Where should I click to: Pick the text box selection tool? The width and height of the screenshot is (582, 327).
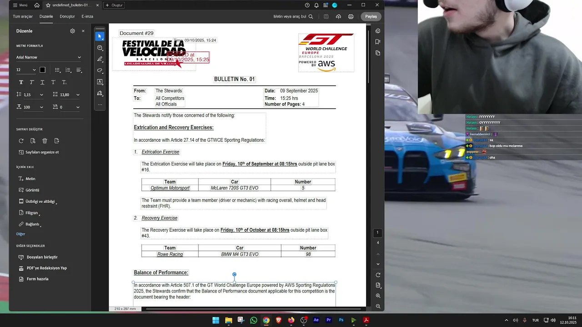[100, 82]
